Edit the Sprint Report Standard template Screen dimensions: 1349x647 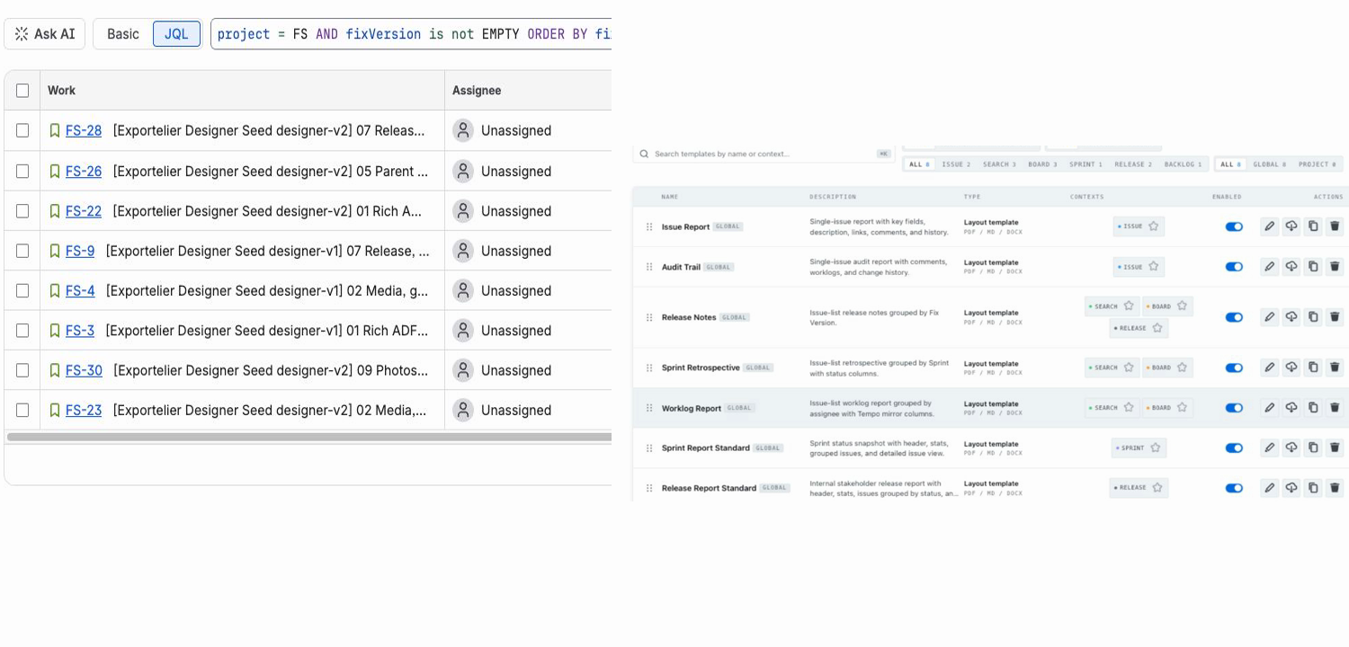(1269, 448)
